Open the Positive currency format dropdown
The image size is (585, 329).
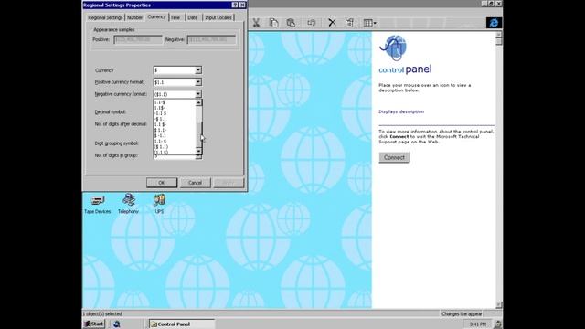click(198, 82)
